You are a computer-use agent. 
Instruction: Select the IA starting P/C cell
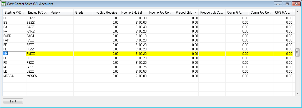click(14, 67)
